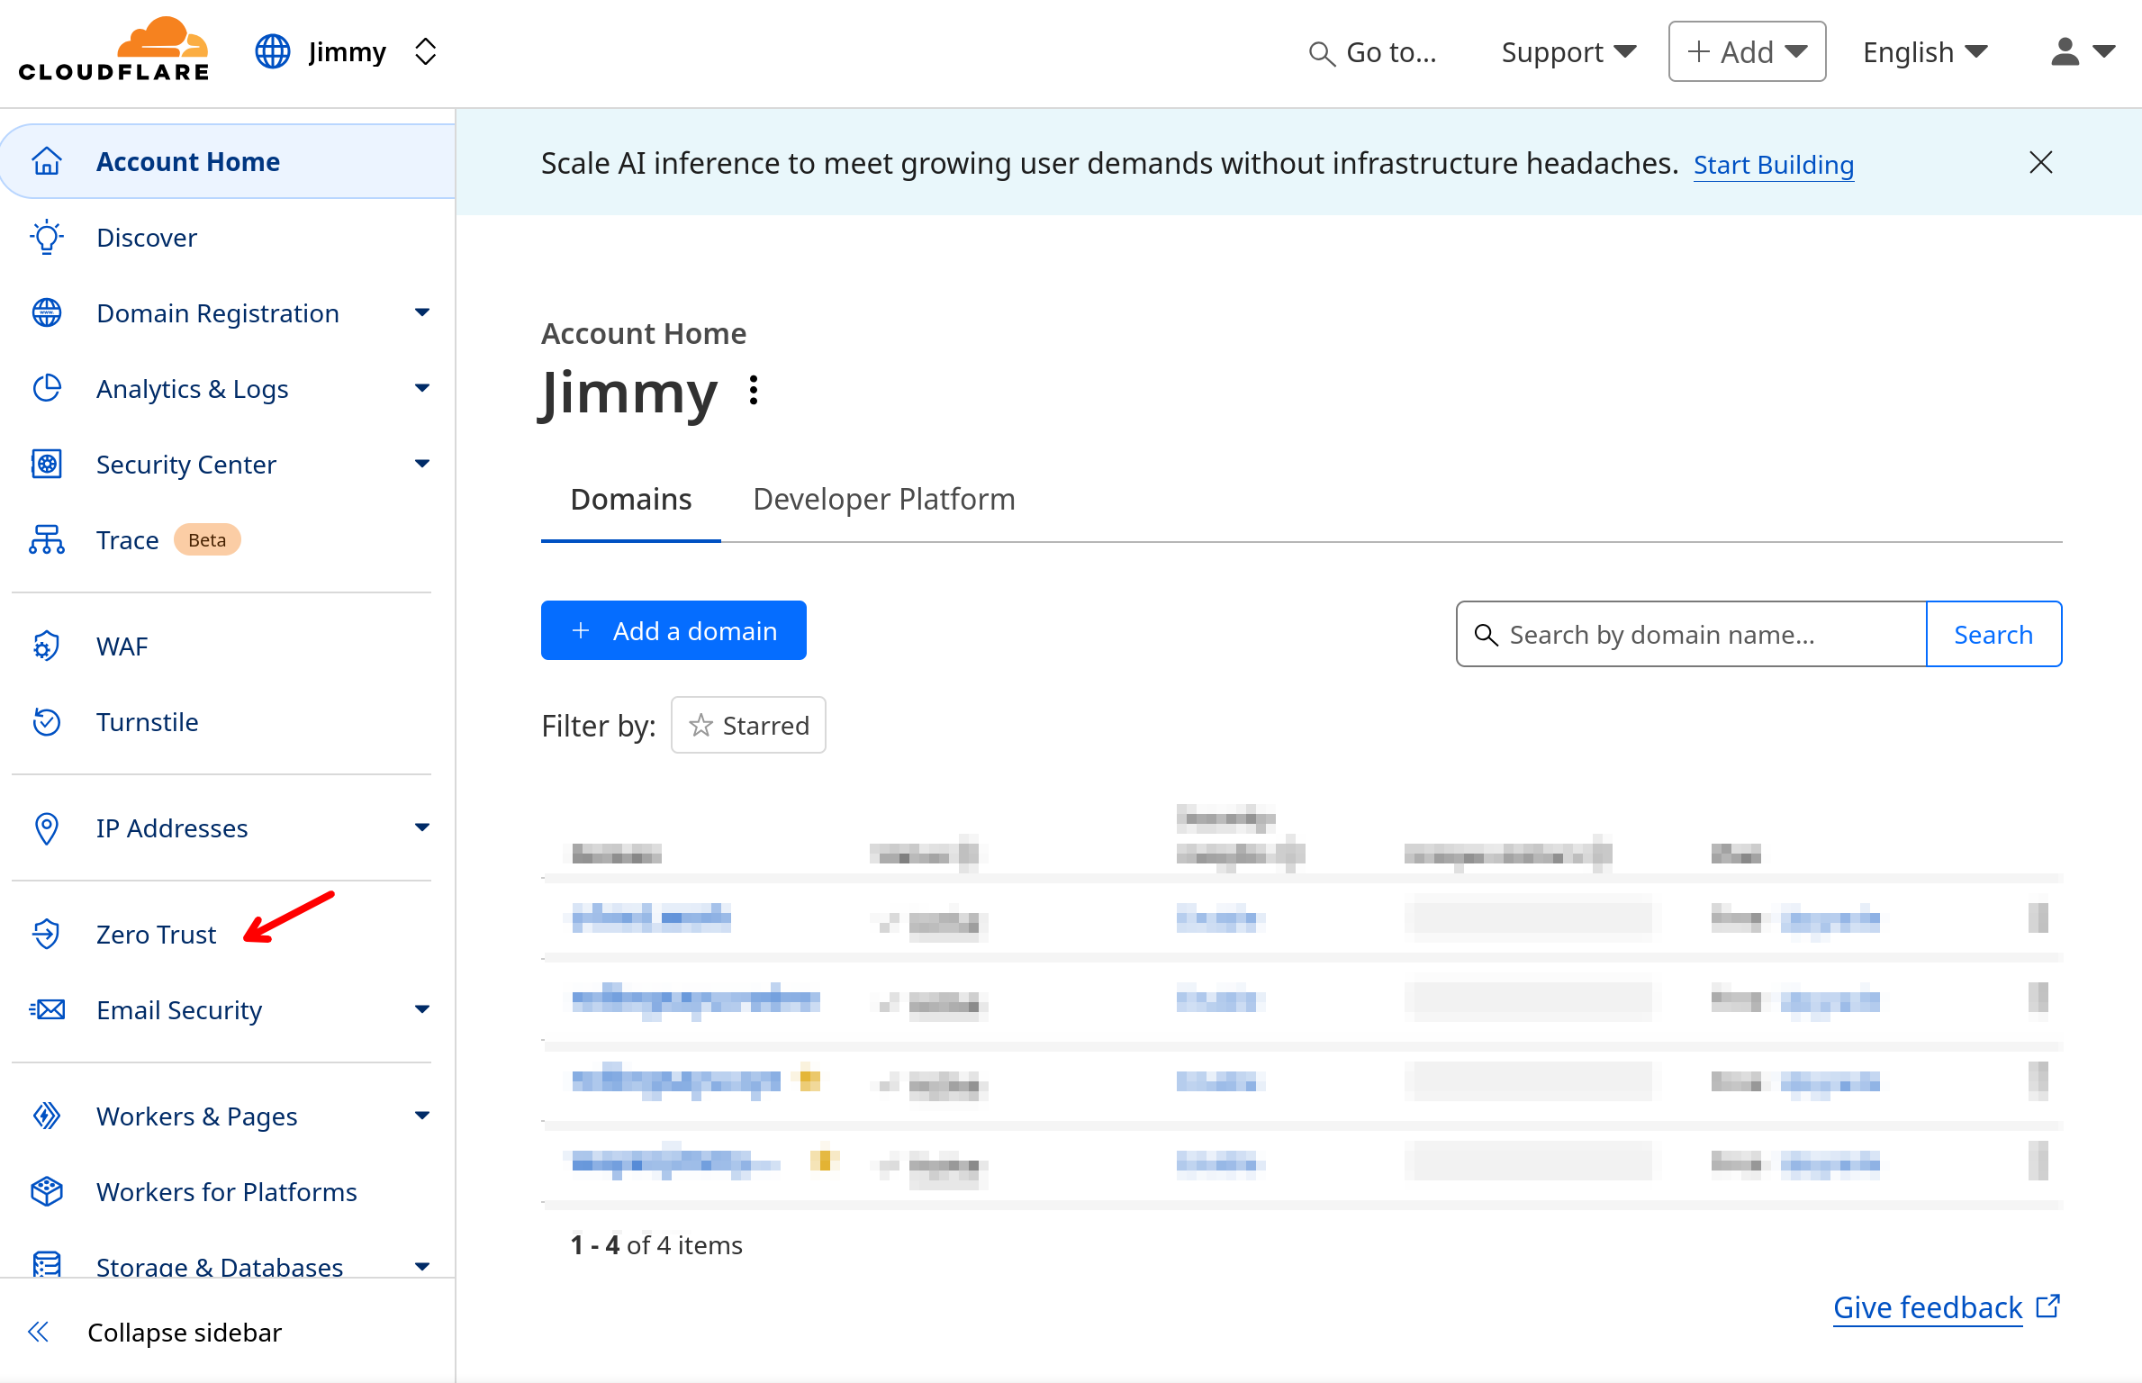Open Account Home in the sidebar
This screenshot has height=1383, width=2142.
(x=229, y=161)
